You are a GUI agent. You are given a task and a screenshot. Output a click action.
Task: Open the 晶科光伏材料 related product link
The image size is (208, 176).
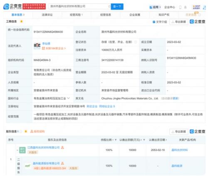coord(180,150)
